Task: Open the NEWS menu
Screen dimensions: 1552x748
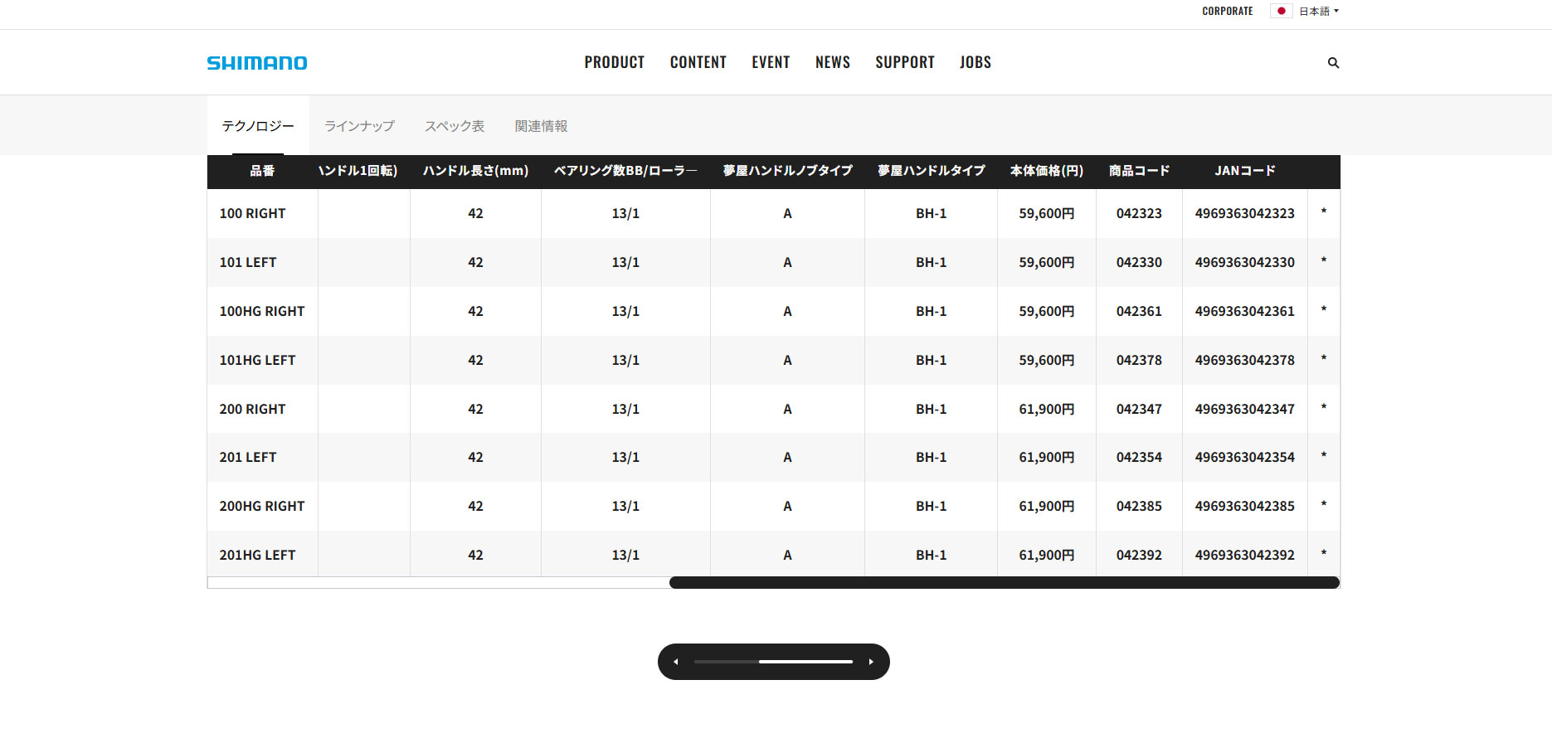Action: (x=833, y=62)
